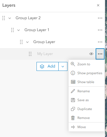
Task: Select the Group Layer 1 name
Action: (x=37, y=30)
